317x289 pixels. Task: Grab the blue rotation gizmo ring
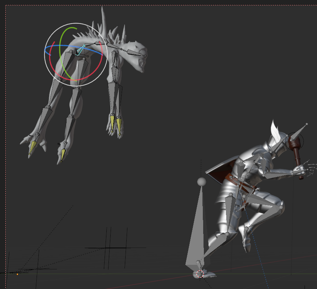pos(60,46)
